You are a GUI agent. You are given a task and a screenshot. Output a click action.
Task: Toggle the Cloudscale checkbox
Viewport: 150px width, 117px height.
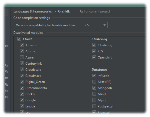pyautogui.click(x=22, y=69)
